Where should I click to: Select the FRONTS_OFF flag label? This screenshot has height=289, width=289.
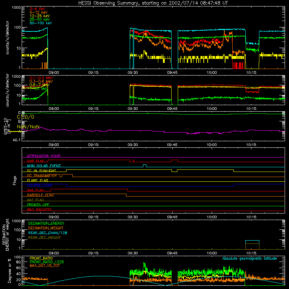point(38,204)
